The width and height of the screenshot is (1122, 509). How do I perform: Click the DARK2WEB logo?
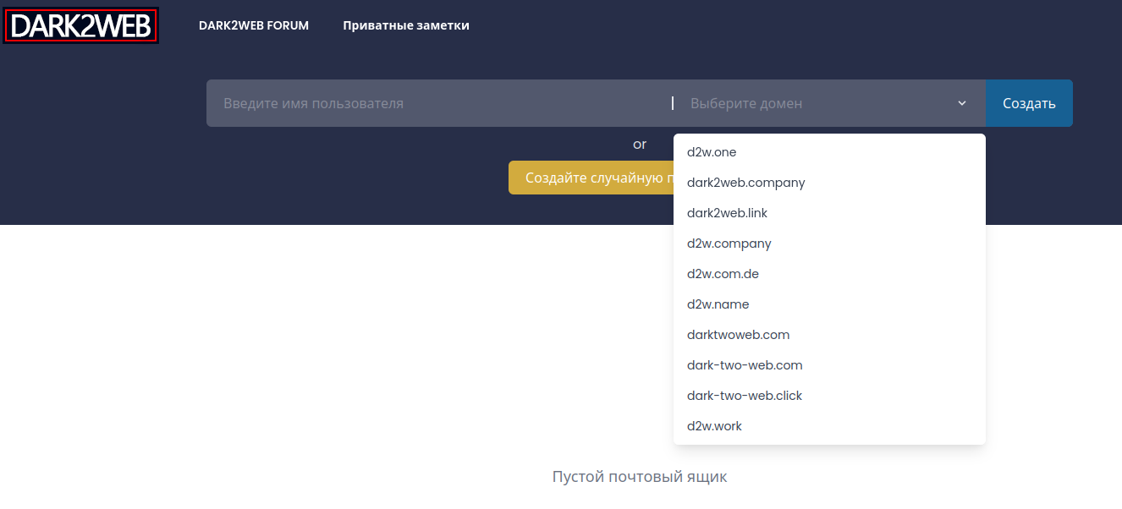[x=81, y=25]
